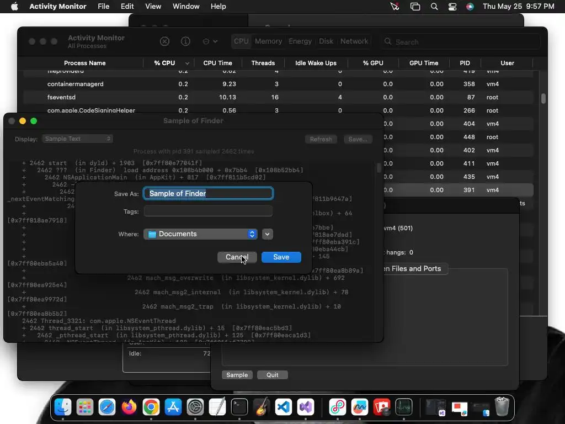Click the menu bar clock date

[518, 7]
